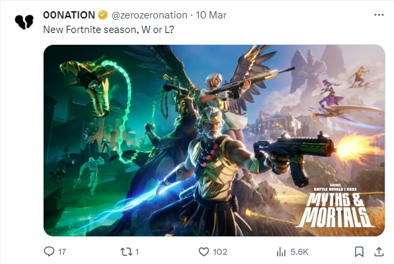Visit the @zerozeronation handle link

click(x=149, y=15)
